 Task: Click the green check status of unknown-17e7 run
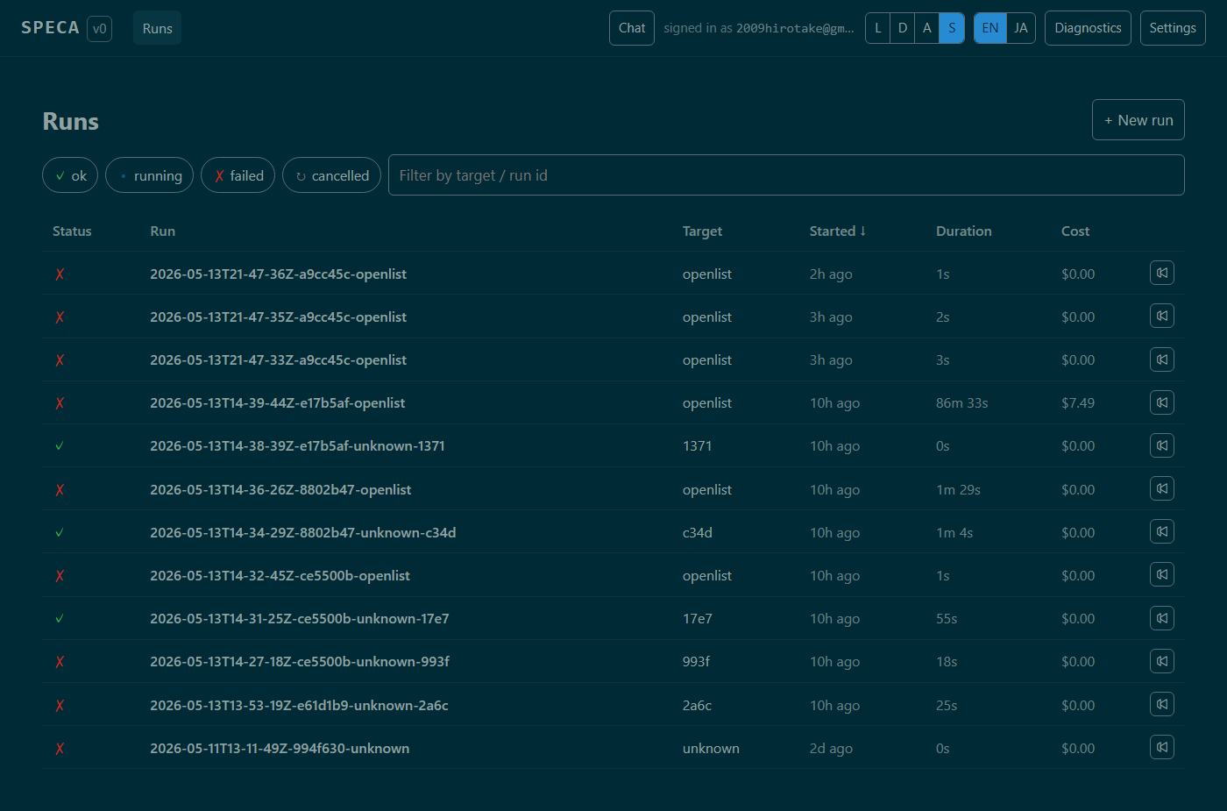coord(60,619)
